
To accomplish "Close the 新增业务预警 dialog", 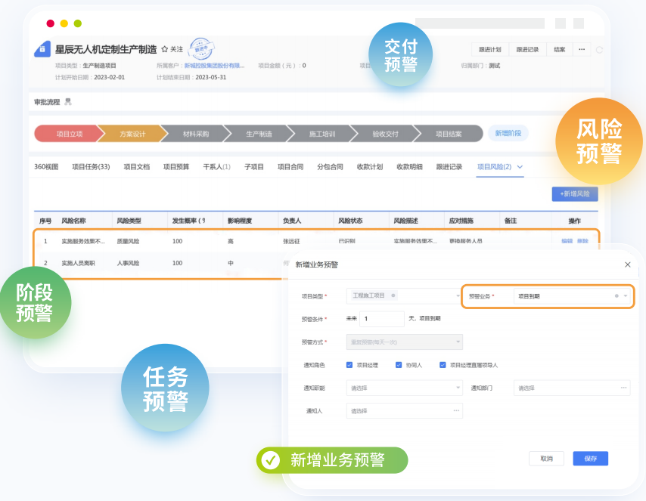I will [627, 264].
